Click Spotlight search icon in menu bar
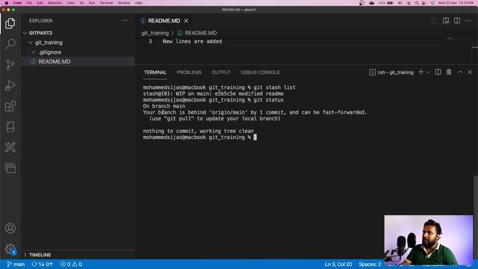The width and height of the screenshot is (478, 269). 417,3
